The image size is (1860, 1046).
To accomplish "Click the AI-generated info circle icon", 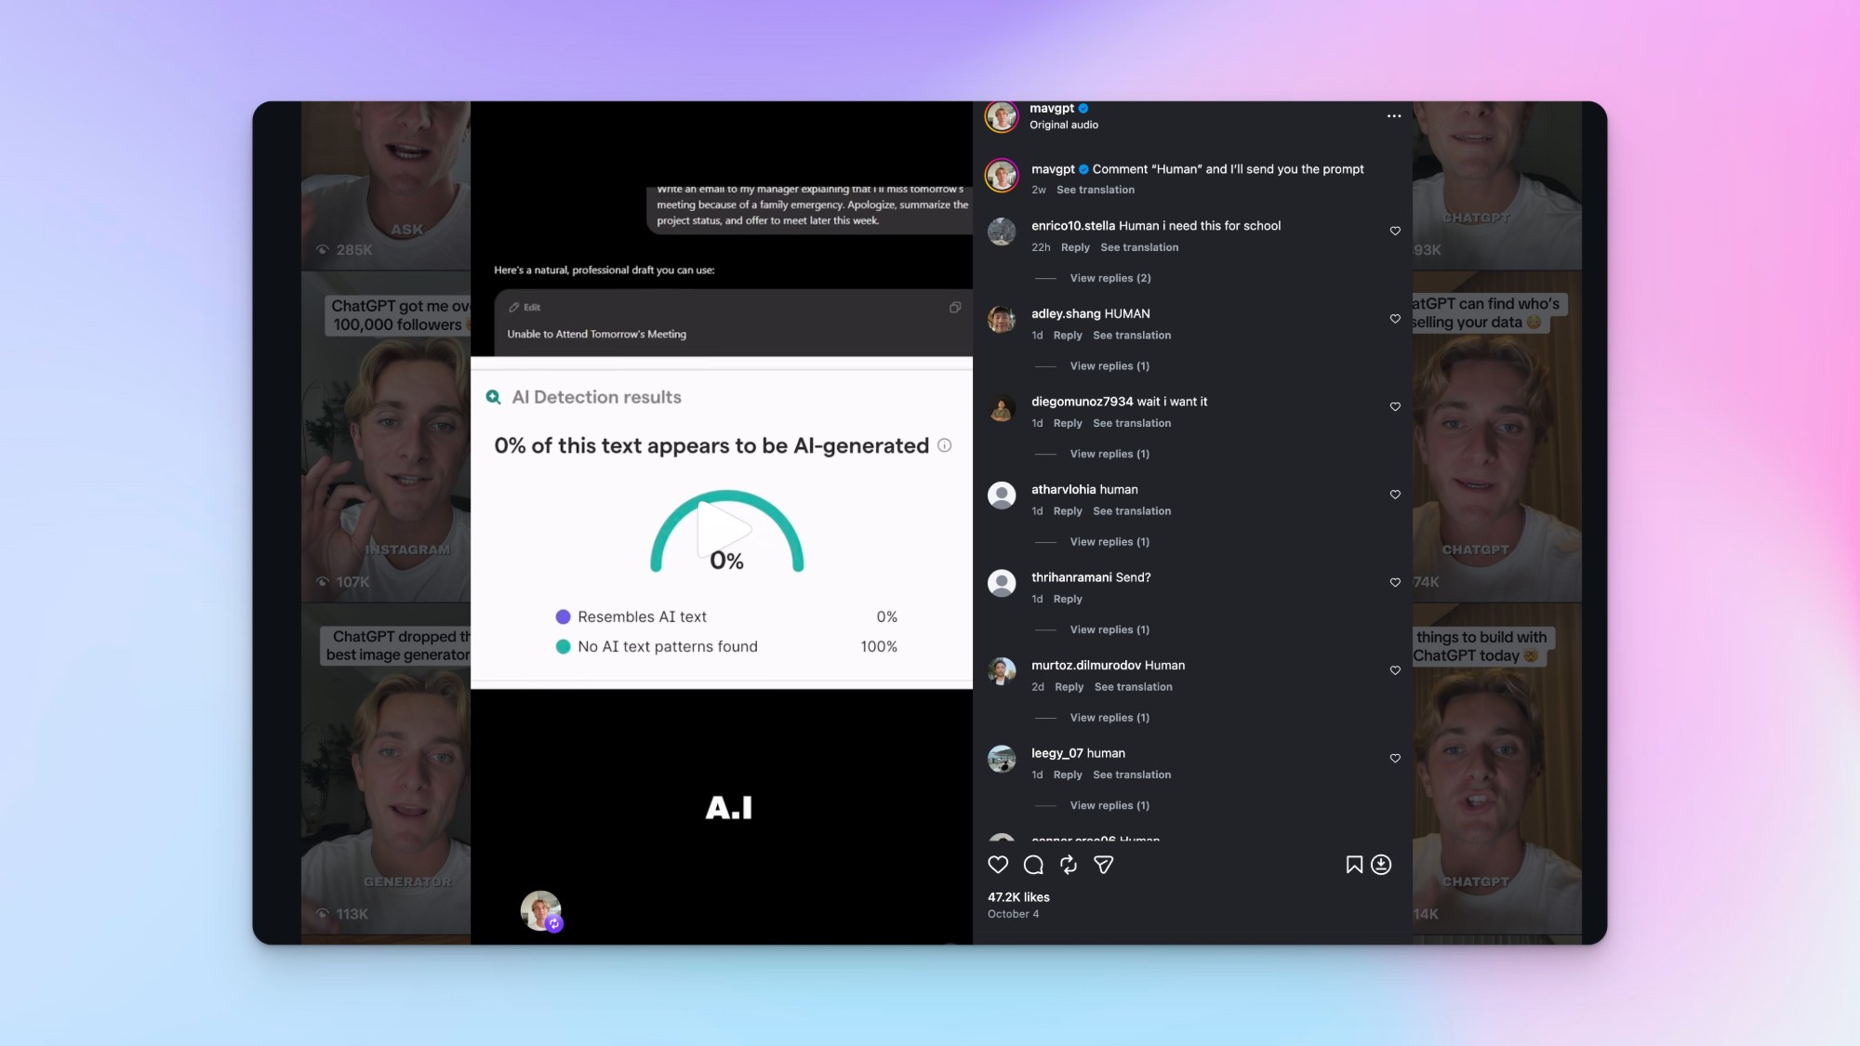I will [x=944, y=445].
